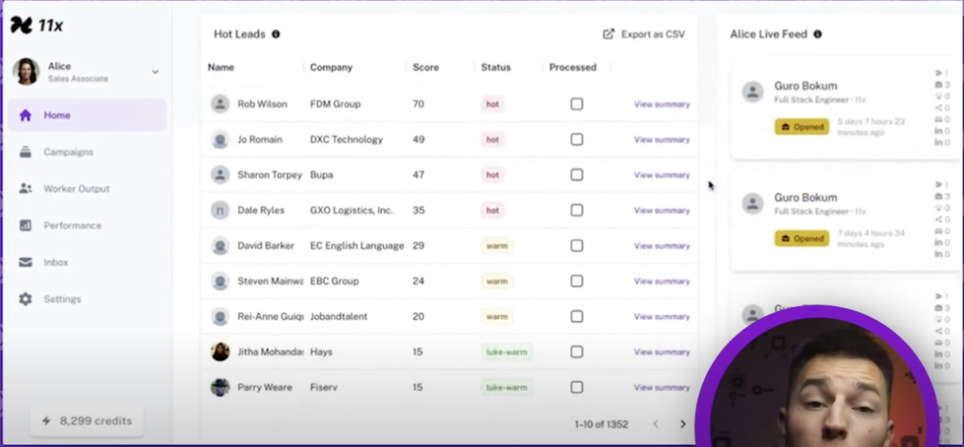Sort by the Score column header
The width and height of the screenshot is (964, 447).
point(426,68)
